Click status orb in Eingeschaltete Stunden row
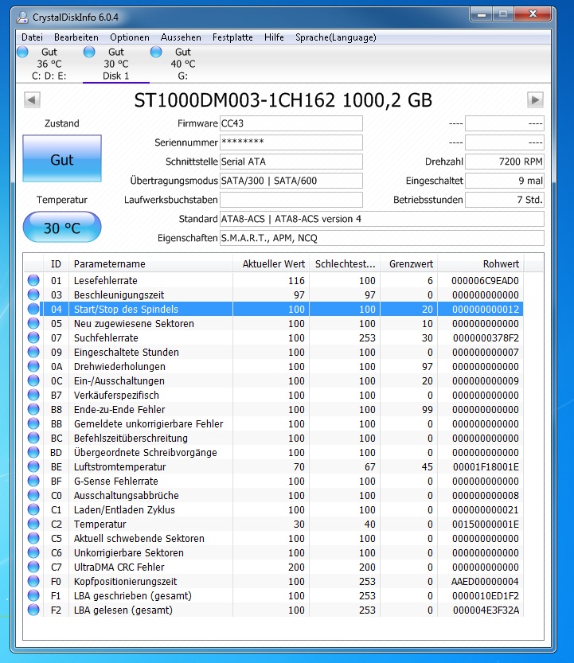The width and height of the screenshot is (574, 663). [x=33, y=353]
